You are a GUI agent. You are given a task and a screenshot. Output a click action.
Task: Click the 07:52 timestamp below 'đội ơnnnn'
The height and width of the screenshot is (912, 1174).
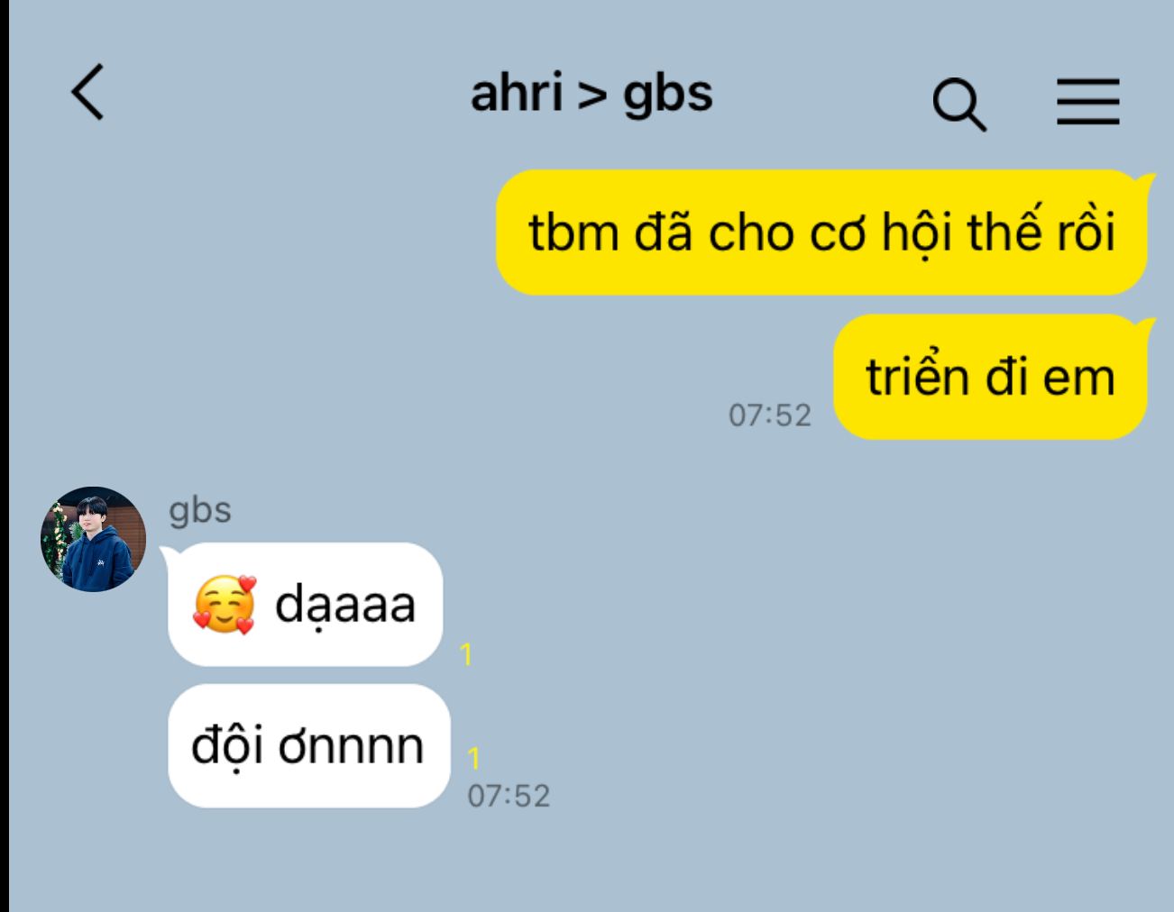509,796
